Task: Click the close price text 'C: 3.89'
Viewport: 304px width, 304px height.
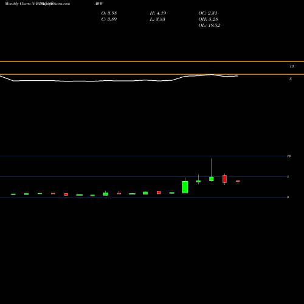Action: [109, 19]
